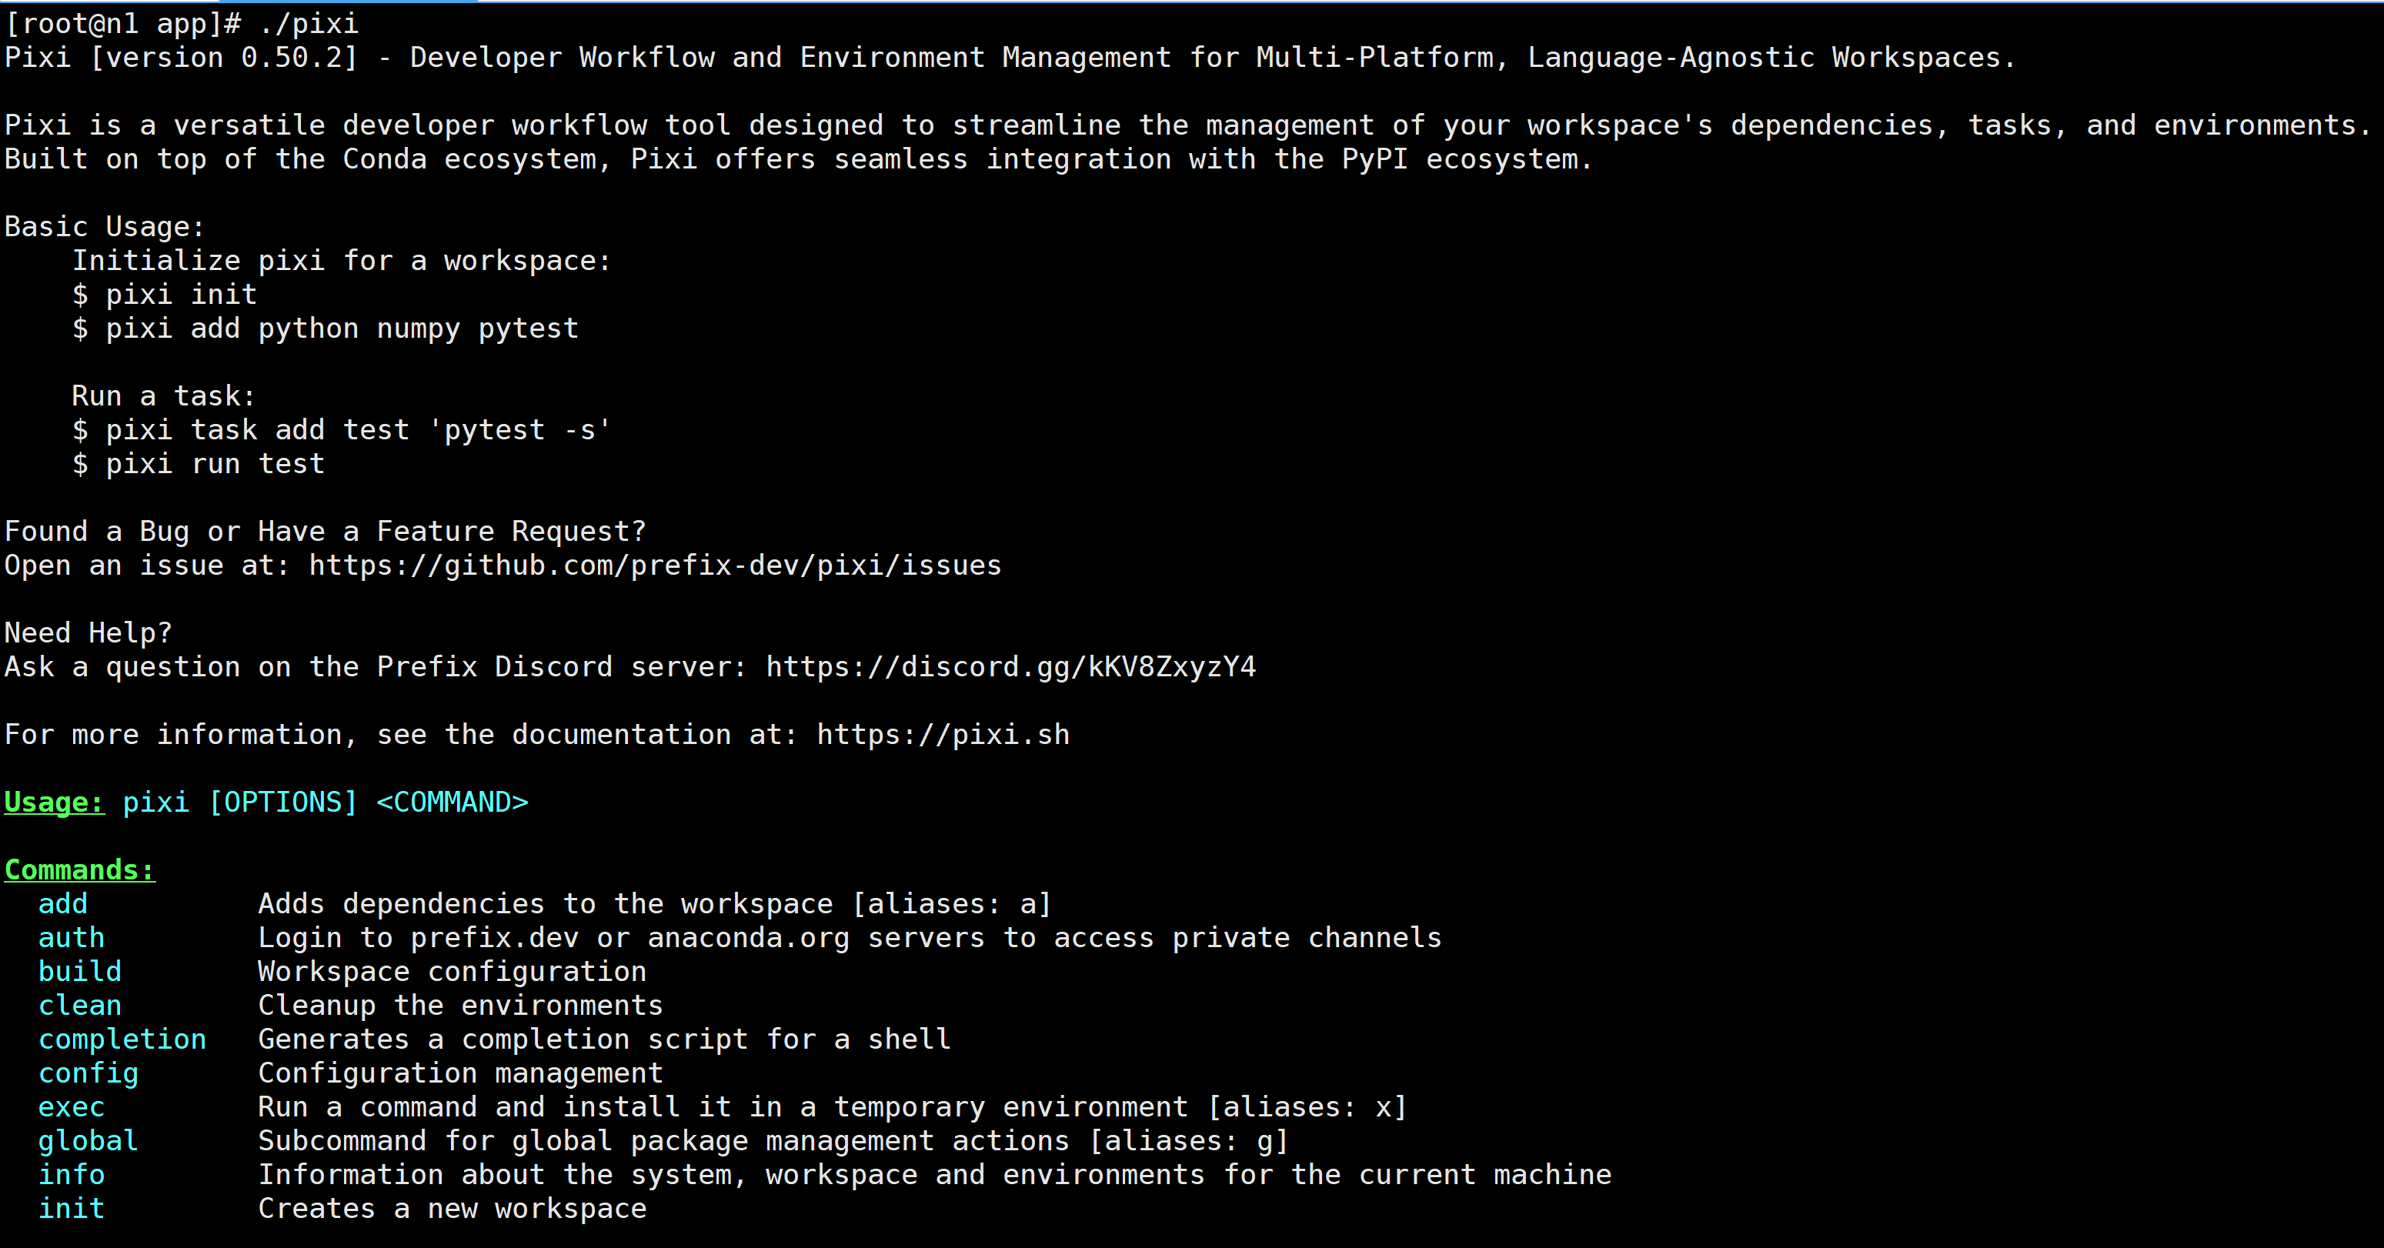
Task: Click the green 'Usage:' heading
Action: (55, 802)
